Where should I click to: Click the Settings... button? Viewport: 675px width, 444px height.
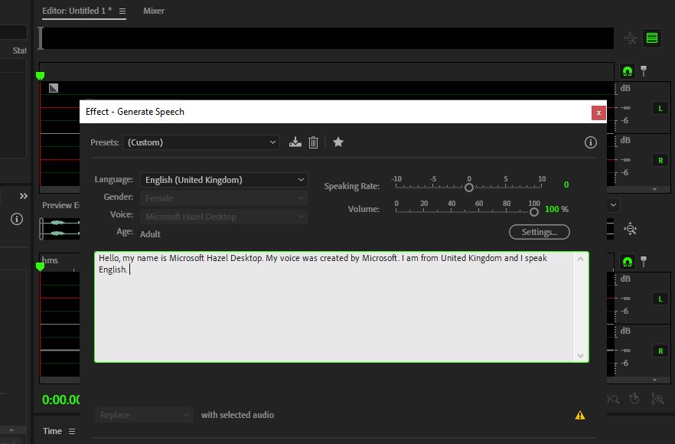point(540,232)
